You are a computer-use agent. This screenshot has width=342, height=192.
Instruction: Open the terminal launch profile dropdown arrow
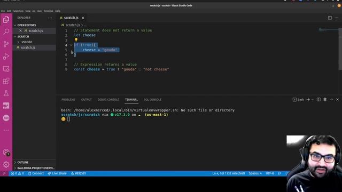(x=313, y=100)
